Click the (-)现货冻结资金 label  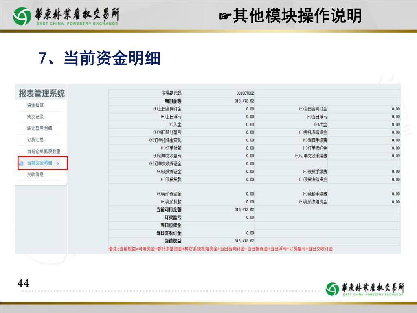[x=313, y=179]
